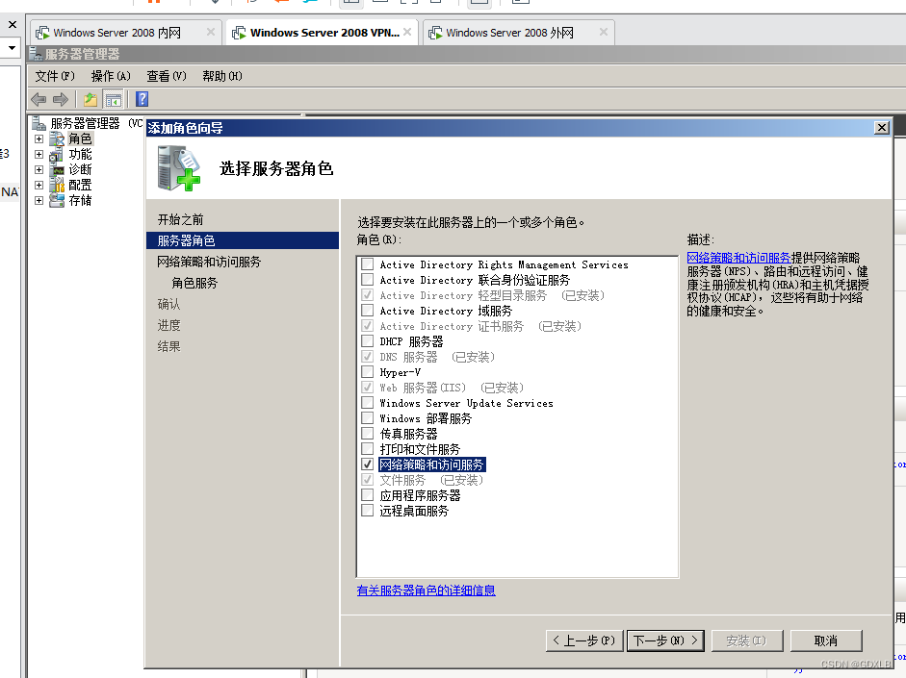This screenshot has height=678, width=906.
Task: Click the VM icon on 内网 tab
Action: point(42,33)
